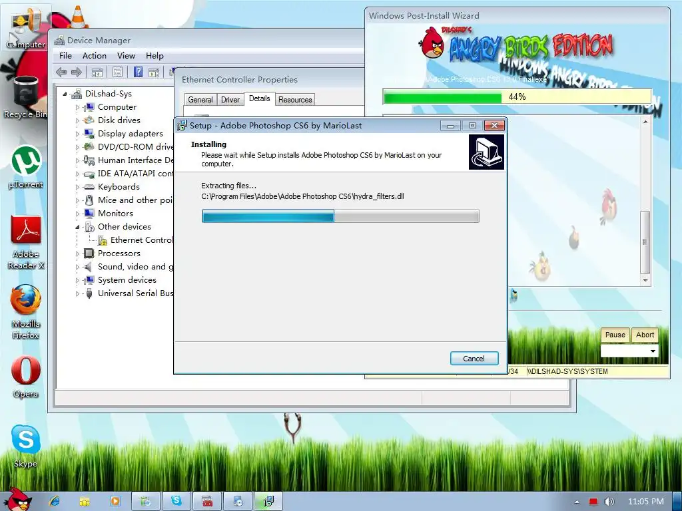Image resolution: width=682 pixels, height=511 pixels.
Task: Pause the Post-Install Wizard
Action: pos(615,335)
